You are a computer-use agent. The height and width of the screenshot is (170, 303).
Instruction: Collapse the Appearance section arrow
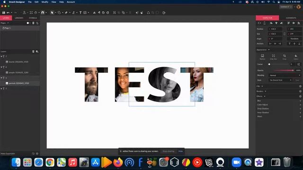pos(269,50)
